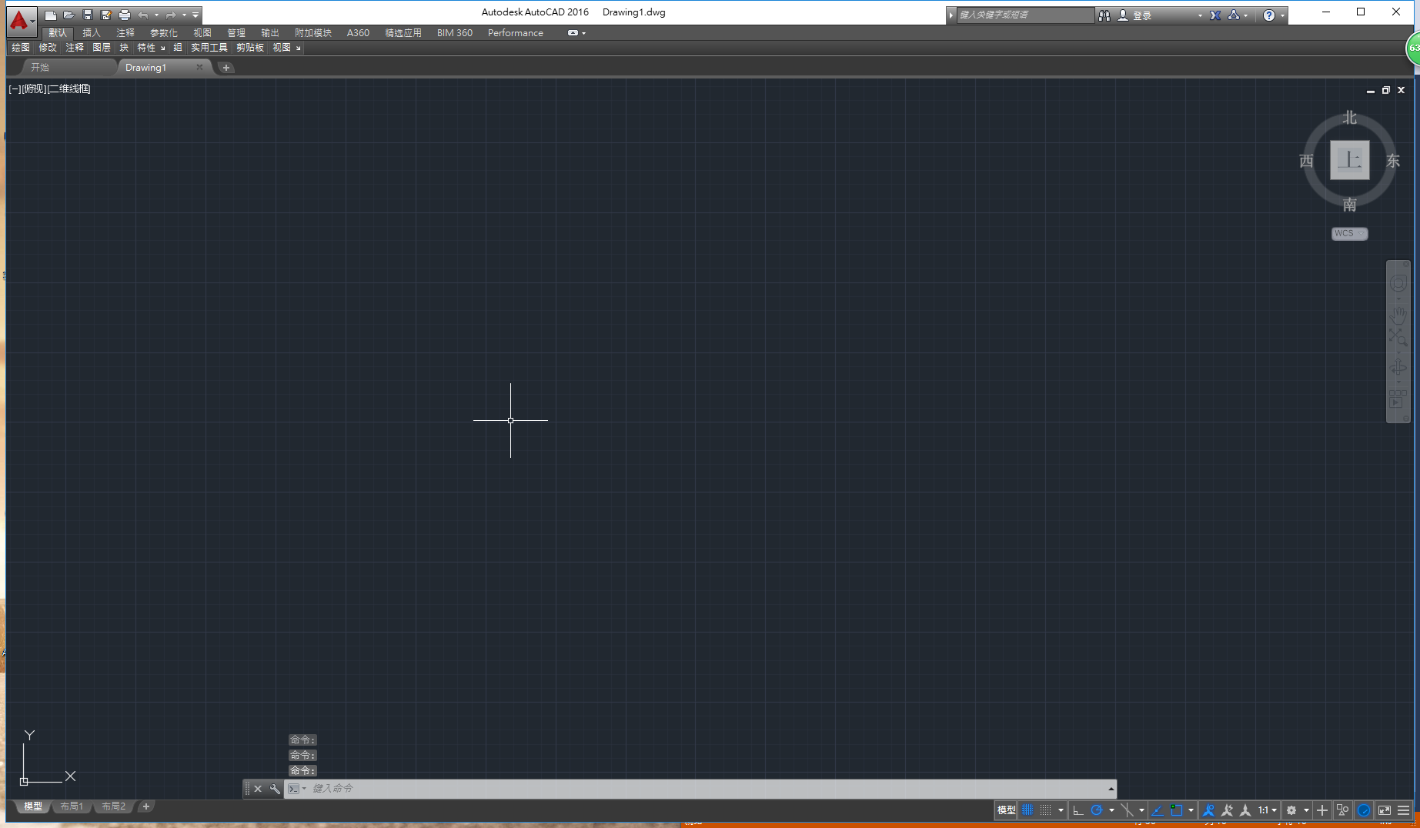Toggle snap mode in the status bar
The image size is (1420, 828).
point(1045,810)
